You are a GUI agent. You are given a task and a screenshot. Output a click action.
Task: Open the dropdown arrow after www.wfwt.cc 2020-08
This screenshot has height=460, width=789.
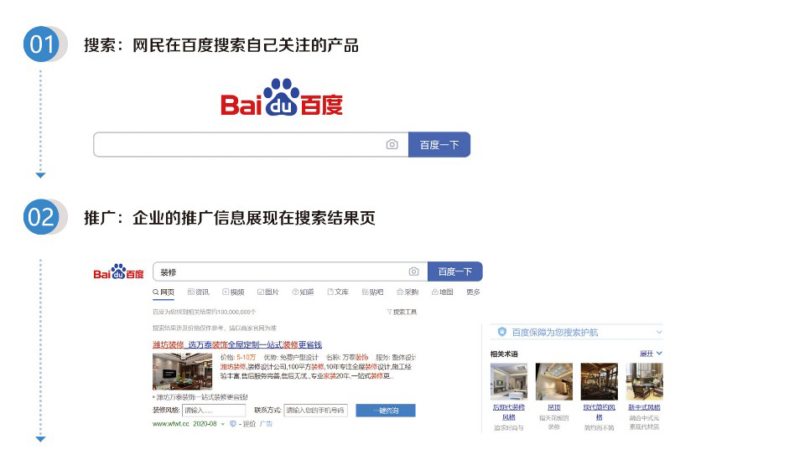[223, 424]
